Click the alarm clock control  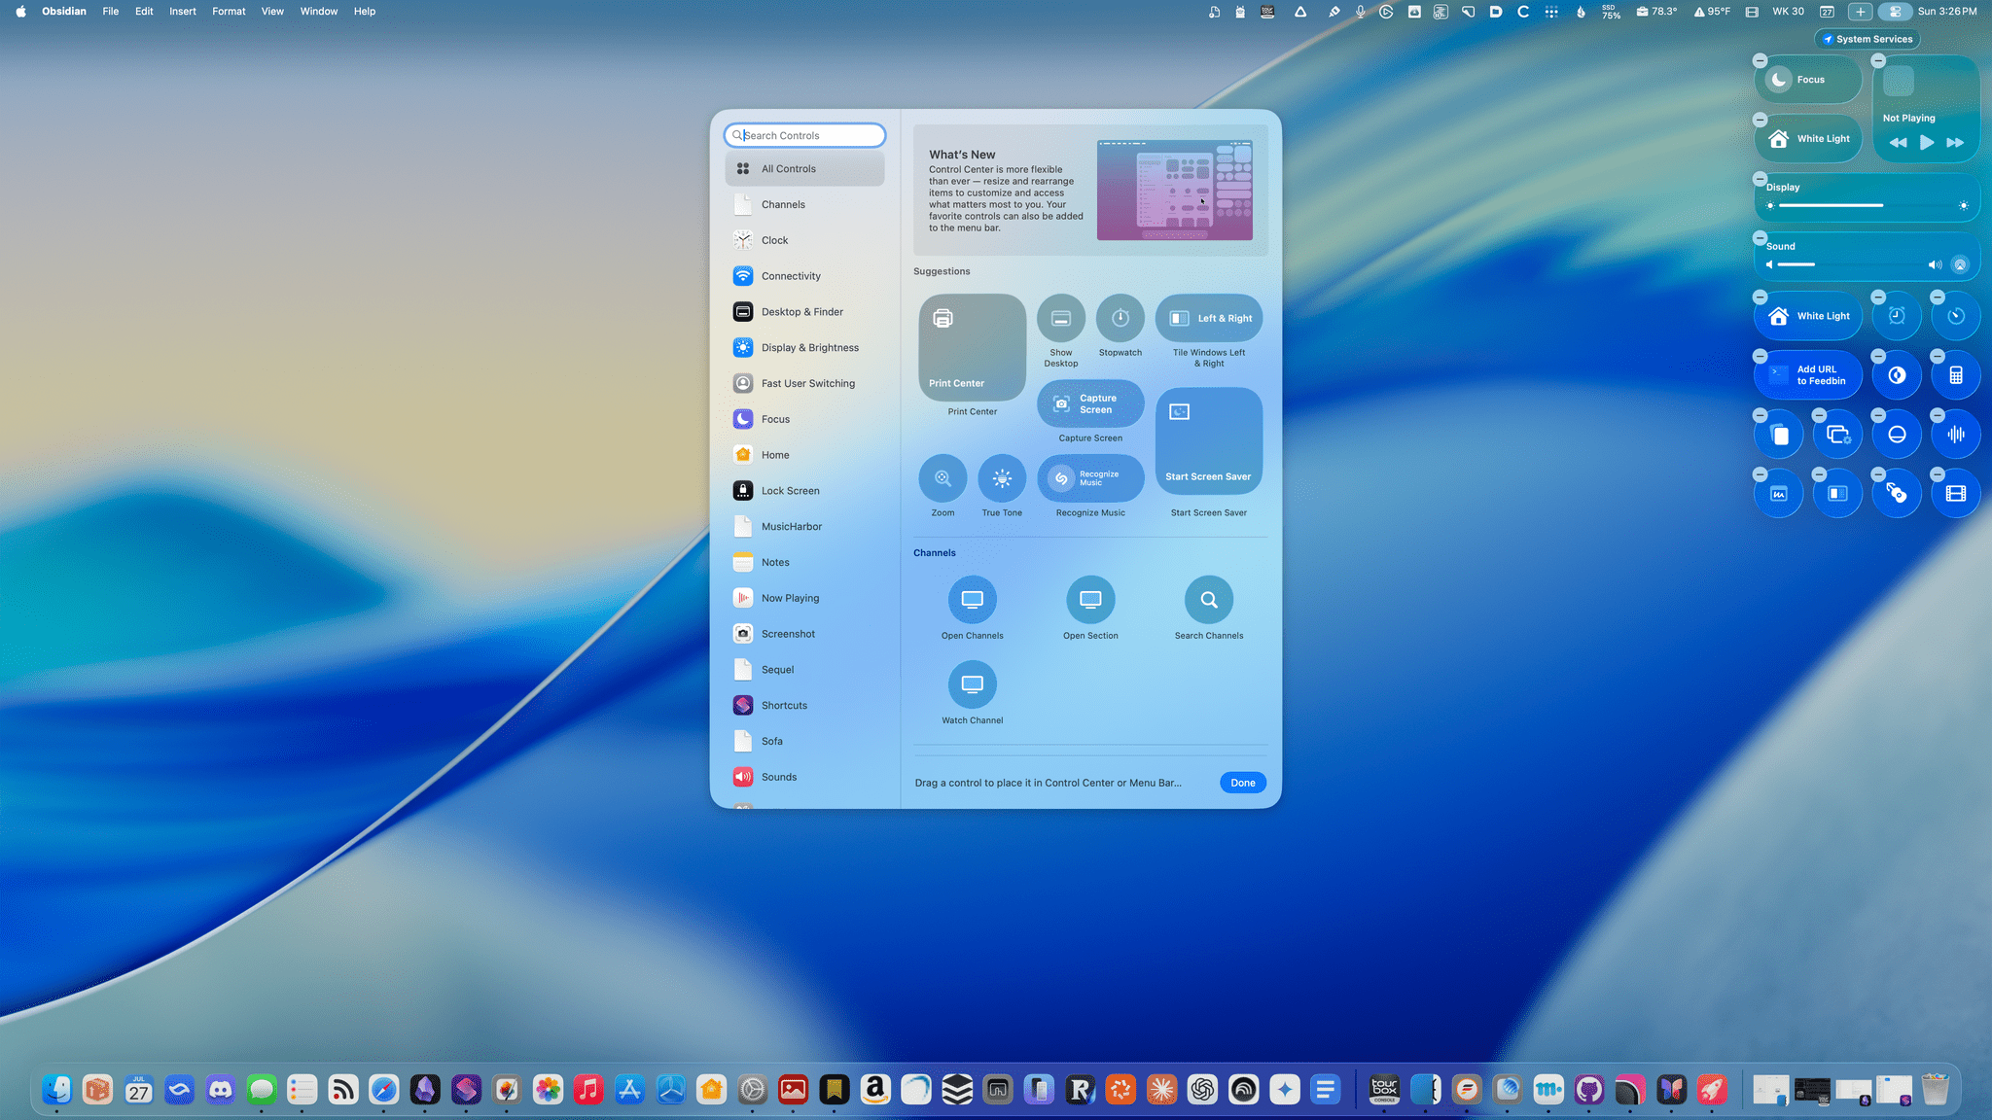pyautogui.click(x=1897, y=316)
